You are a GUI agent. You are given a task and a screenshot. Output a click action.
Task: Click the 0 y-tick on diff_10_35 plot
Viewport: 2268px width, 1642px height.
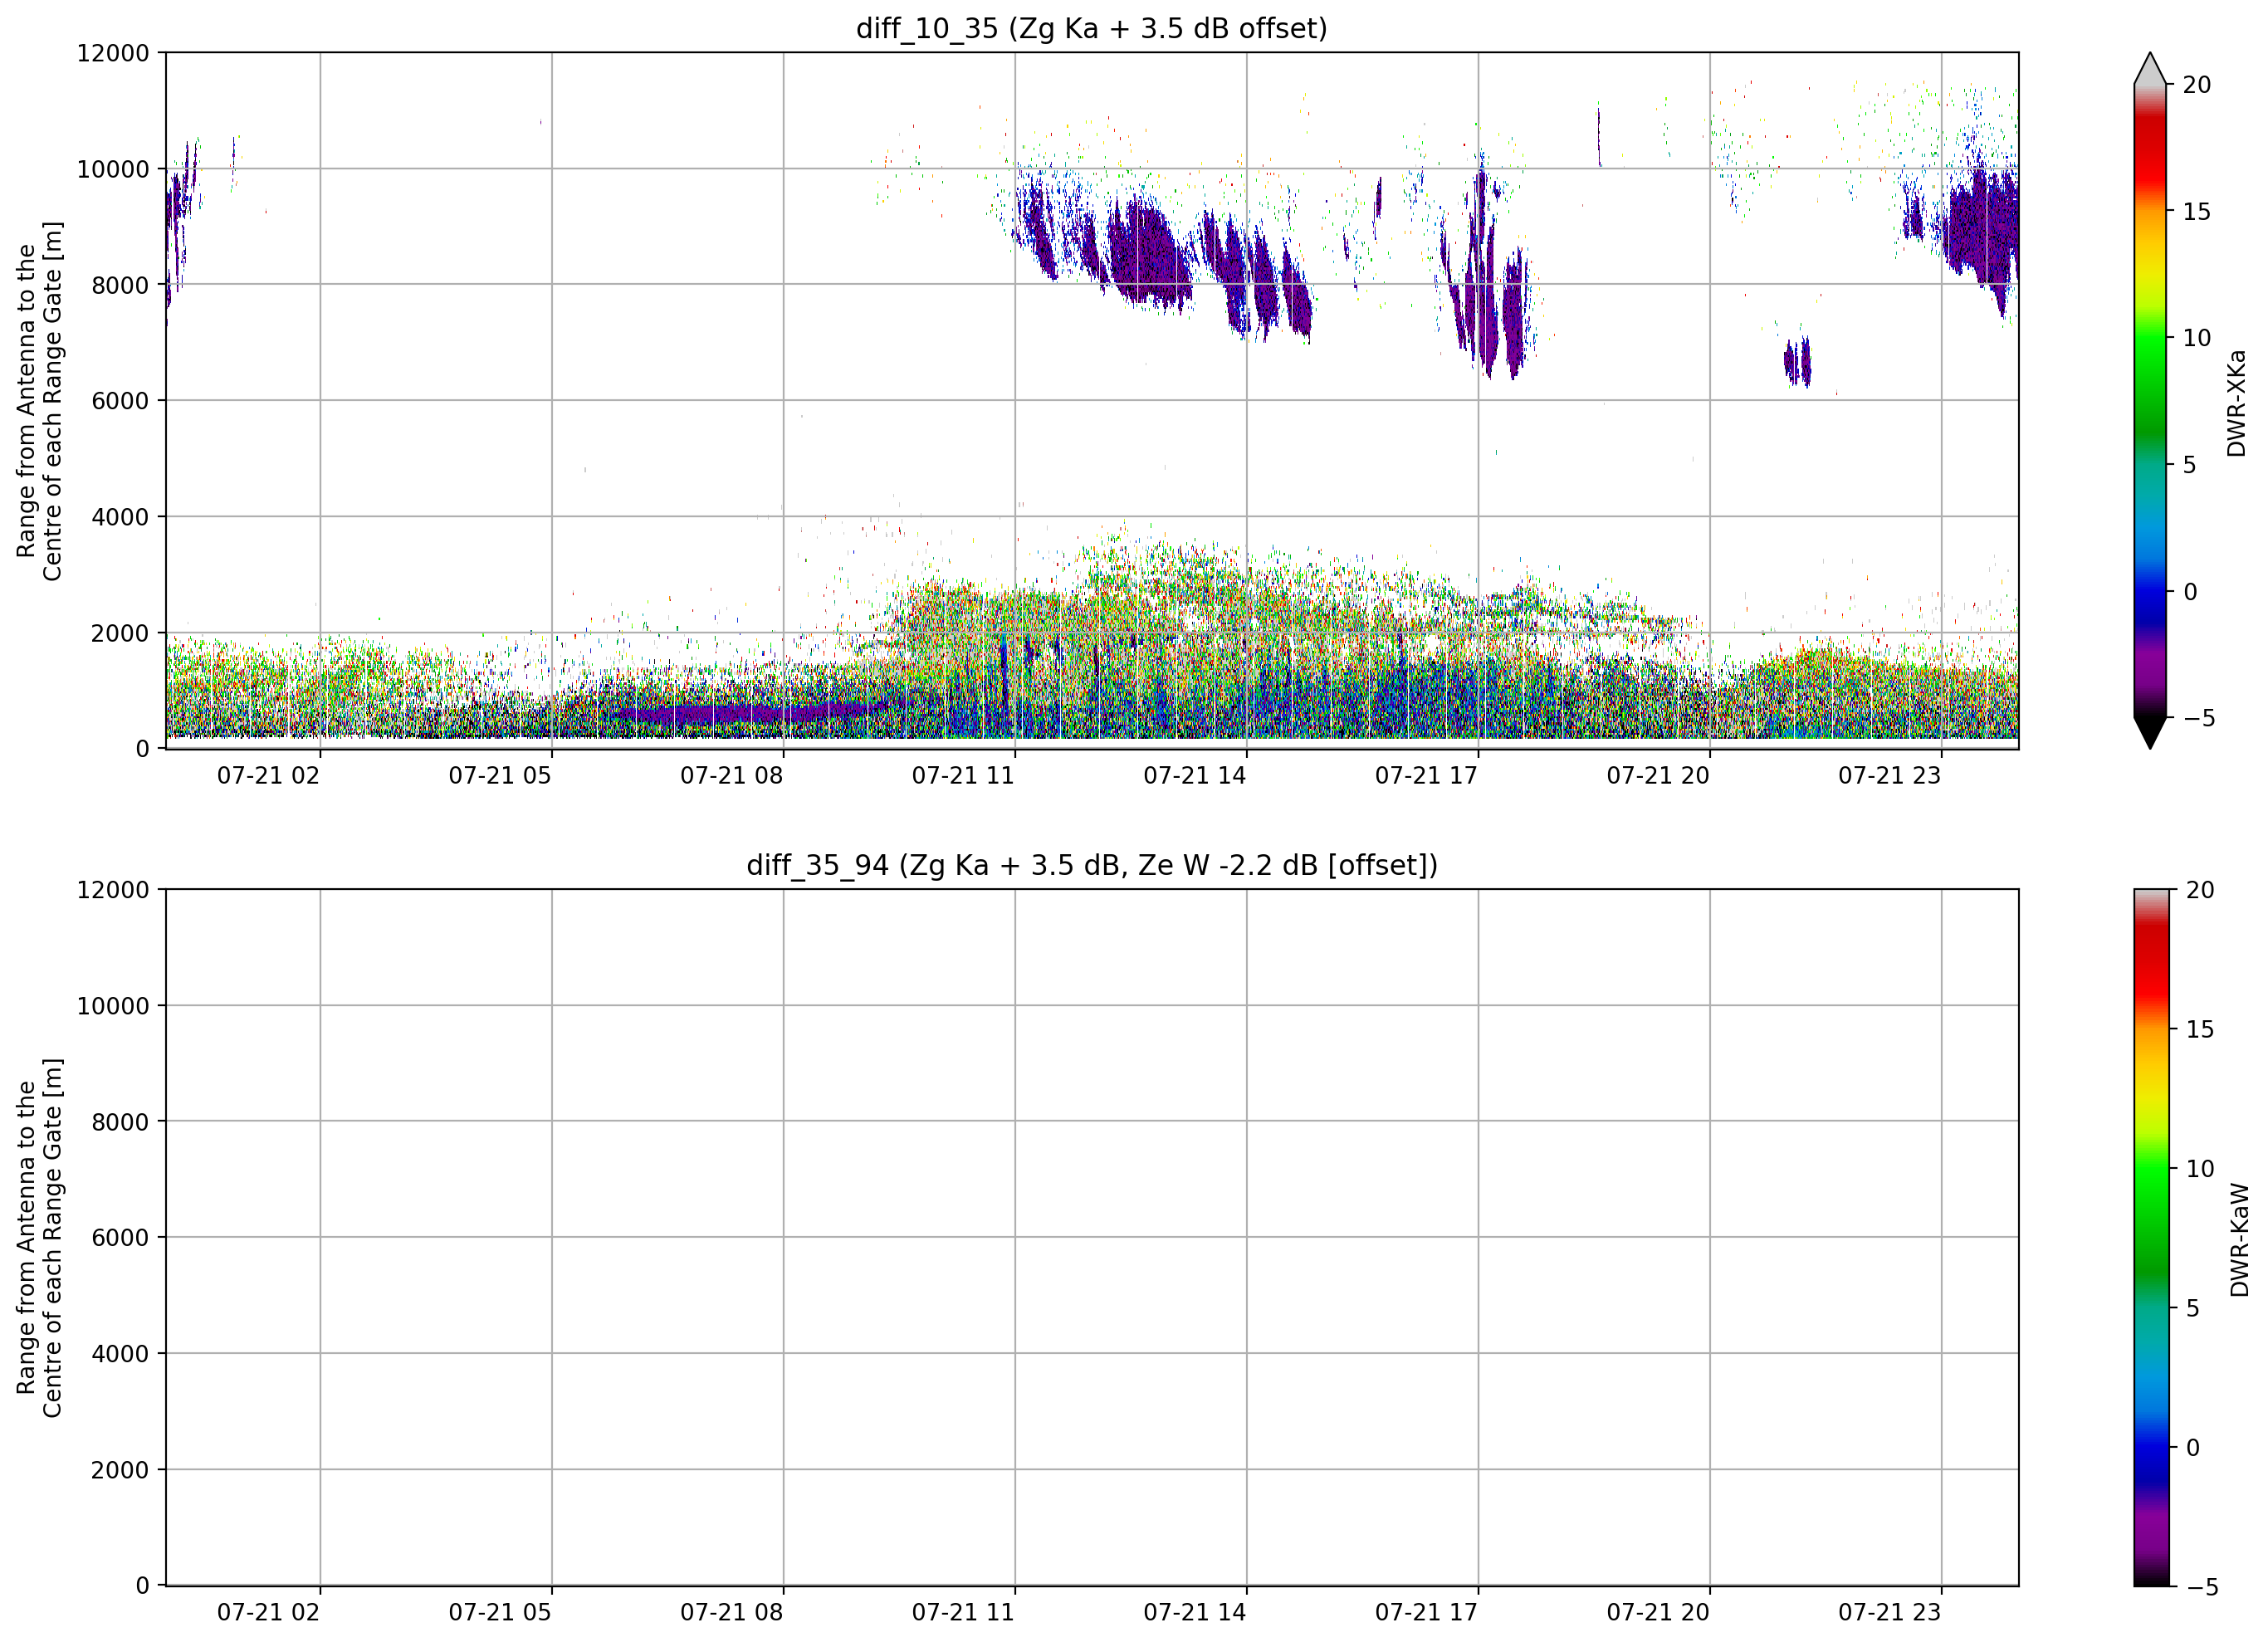[x=142, y=749]
